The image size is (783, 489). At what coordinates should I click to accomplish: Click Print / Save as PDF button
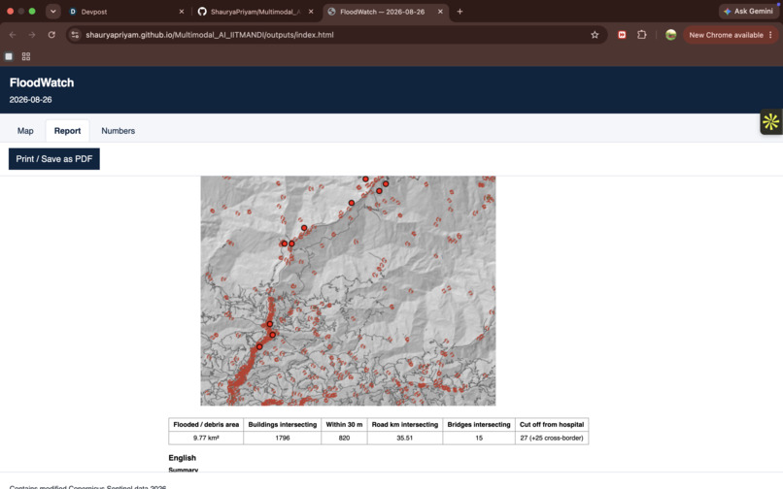(54, 159)
